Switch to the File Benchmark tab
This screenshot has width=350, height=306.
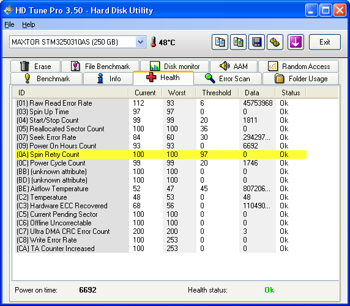100,66
